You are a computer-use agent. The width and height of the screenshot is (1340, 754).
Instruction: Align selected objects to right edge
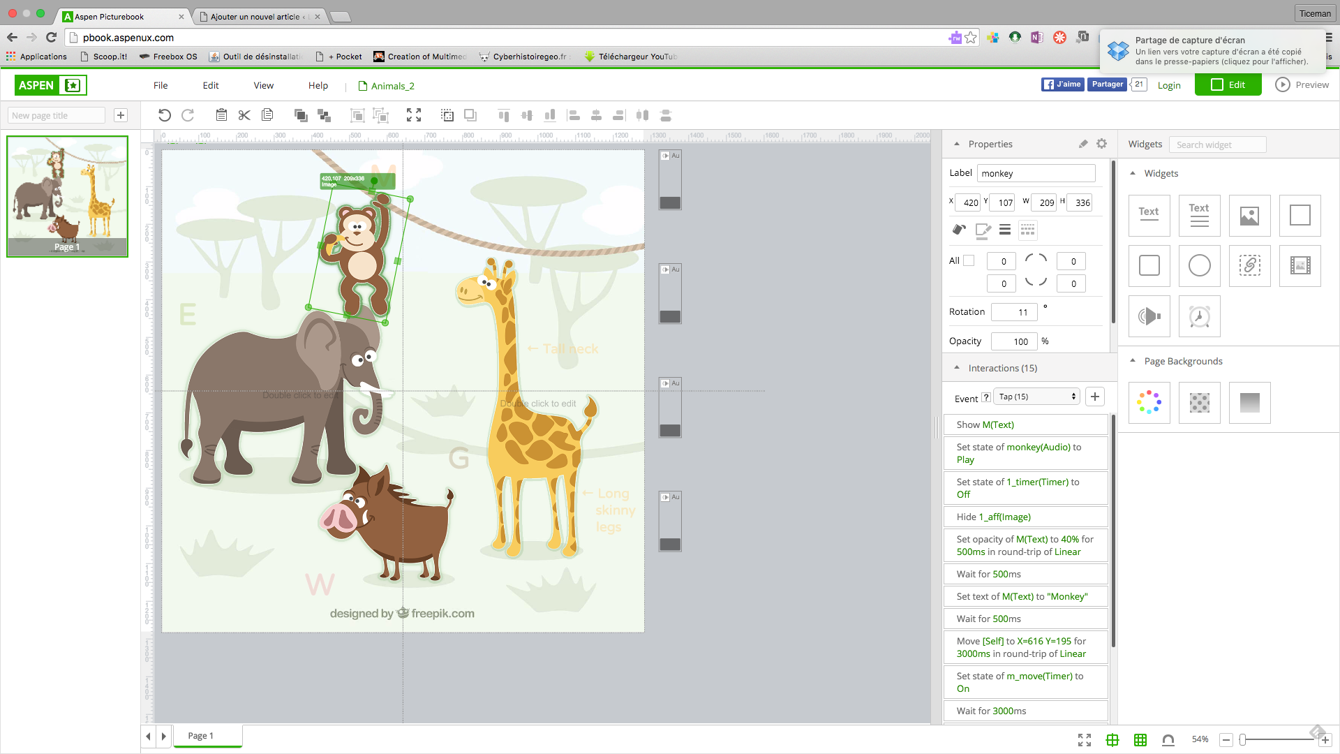619,115
